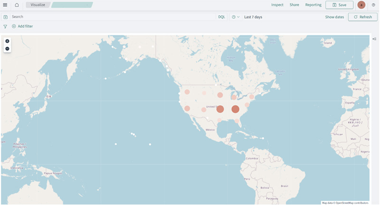Viewport: 380px width, 205px height.
Task: Click the filter funnel icon
Action: [x=5, y=27]
